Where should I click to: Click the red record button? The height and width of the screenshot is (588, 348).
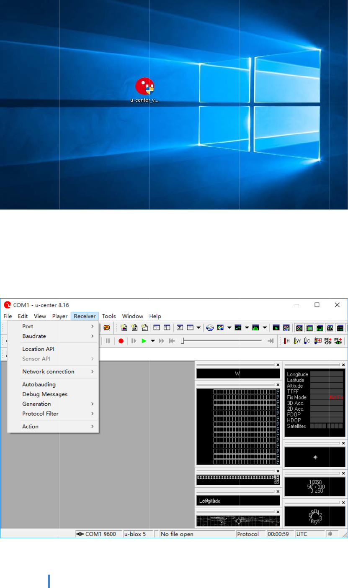point(121,341)
